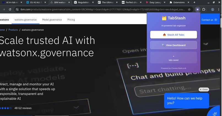Open the watsonx.governance nav tab

pyautogui.click(x=26, y=20)
